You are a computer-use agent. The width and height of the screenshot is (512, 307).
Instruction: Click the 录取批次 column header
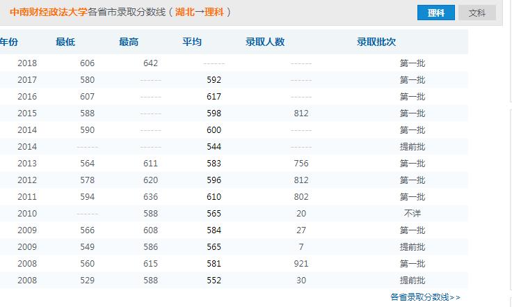coord(376,42)
